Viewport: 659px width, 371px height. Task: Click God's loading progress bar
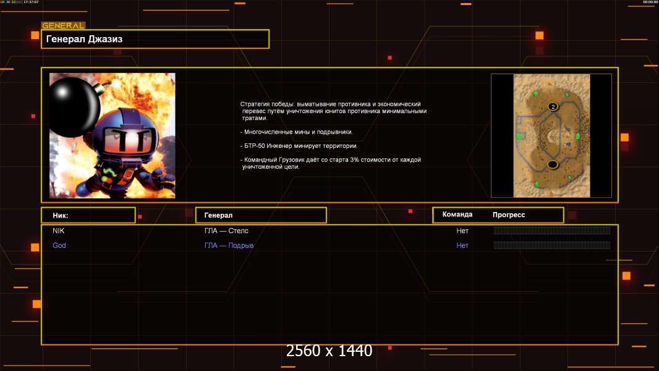coord(552,245)
